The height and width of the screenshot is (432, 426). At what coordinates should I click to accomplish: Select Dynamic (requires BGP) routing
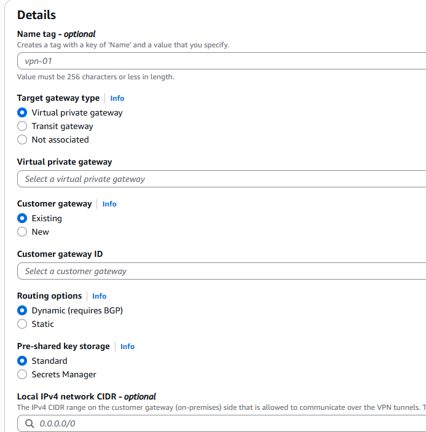pos(22,310)
